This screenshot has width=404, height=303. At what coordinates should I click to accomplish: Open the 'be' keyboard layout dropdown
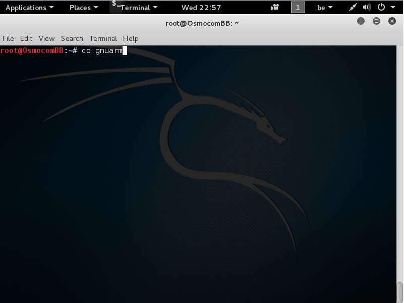[325, 8]
